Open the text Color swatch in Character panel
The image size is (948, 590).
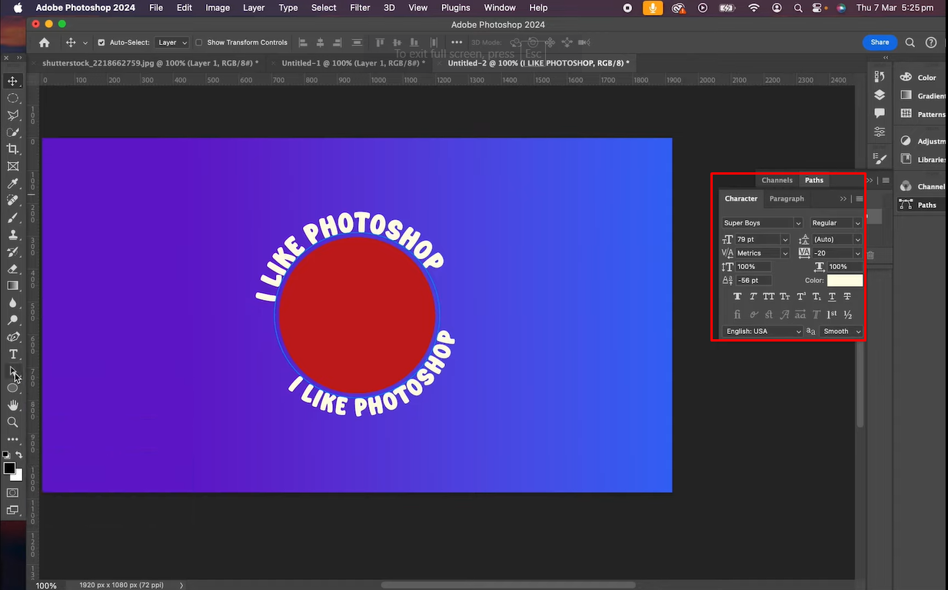pyautogui.click(x=844, y=280)
